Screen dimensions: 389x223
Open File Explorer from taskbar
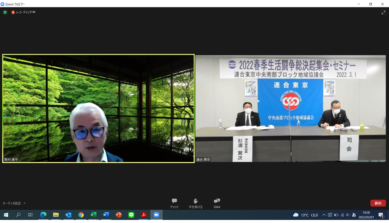click(56, 215)
